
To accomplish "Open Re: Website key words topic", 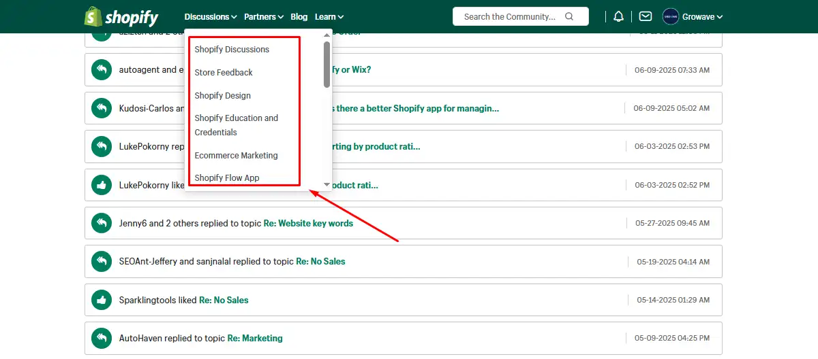I will click(309, 223).
